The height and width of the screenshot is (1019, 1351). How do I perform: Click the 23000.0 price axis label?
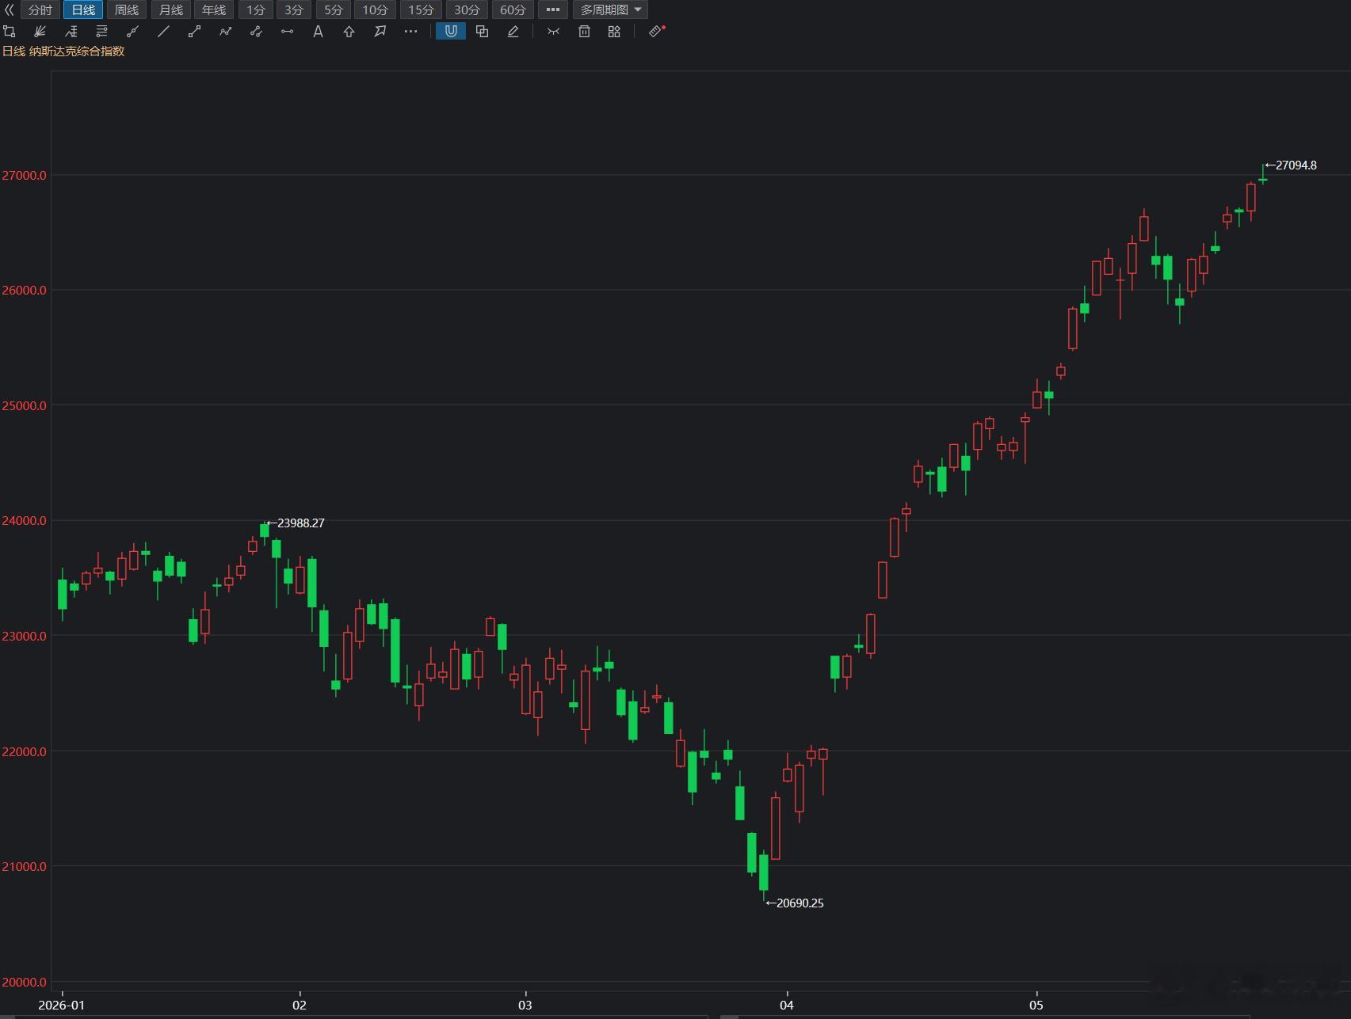(25, 636)
